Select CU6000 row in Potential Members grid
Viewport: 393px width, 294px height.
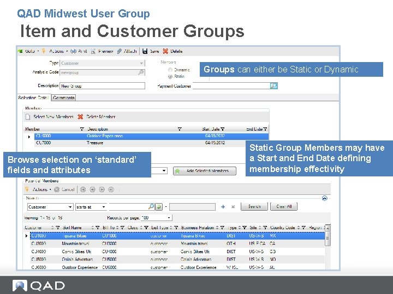tap(177, 267)
